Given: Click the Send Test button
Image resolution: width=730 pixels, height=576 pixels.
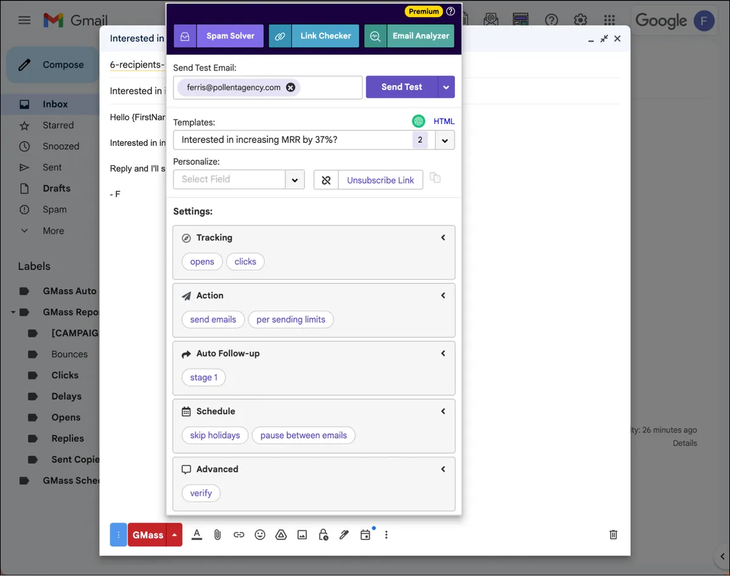Looking at the screenshot, I should pos(401,87).
